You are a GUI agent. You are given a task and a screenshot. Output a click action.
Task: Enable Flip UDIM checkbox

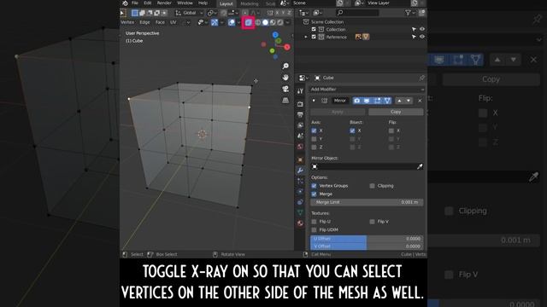(x=314, y=229)
